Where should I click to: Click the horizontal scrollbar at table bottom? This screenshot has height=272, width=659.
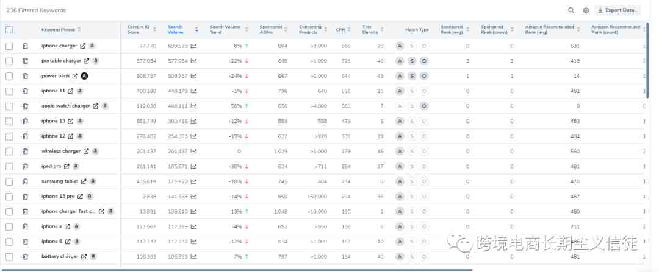(237, 270)
